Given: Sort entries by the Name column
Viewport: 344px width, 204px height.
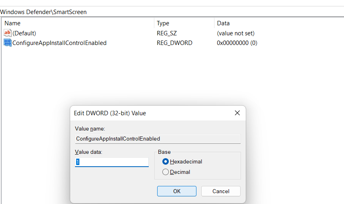Looking at the screenshot, I should [x=12, y=23].
